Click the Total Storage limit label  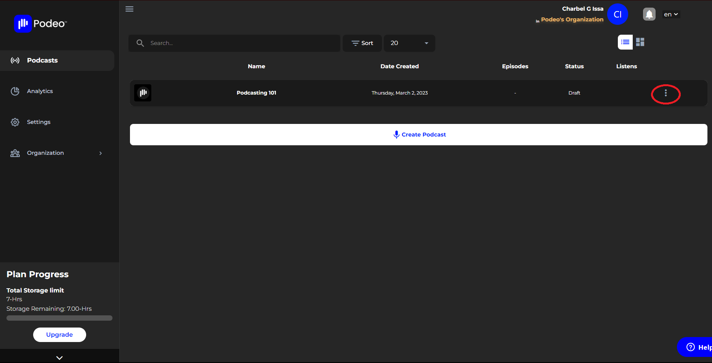click(35, 290)
